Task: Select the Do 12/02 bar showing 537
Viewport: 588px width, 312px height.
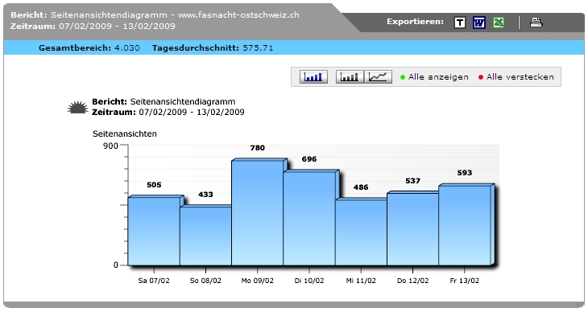Action: pyautogui.click(x=412, y=229)
